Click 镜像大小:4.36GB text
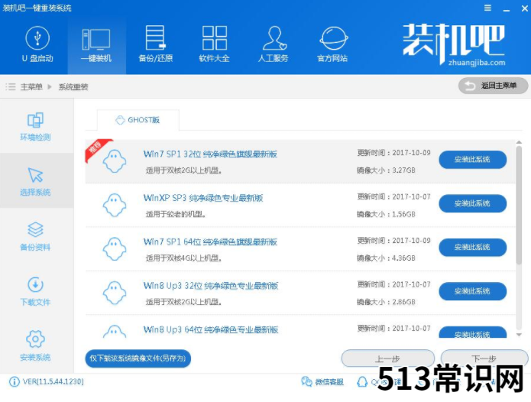The height and width of the screenshot is (402, 531). 386,258
